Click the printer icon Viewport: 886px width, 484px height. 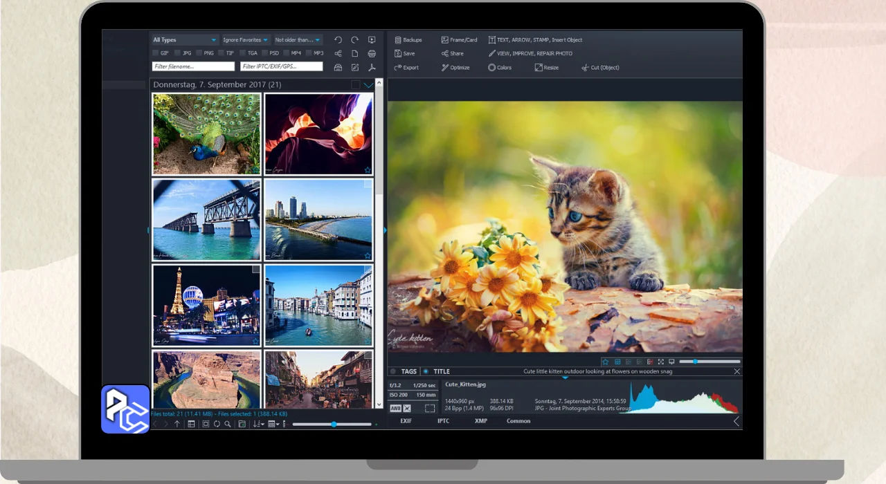tap(372, 54)
